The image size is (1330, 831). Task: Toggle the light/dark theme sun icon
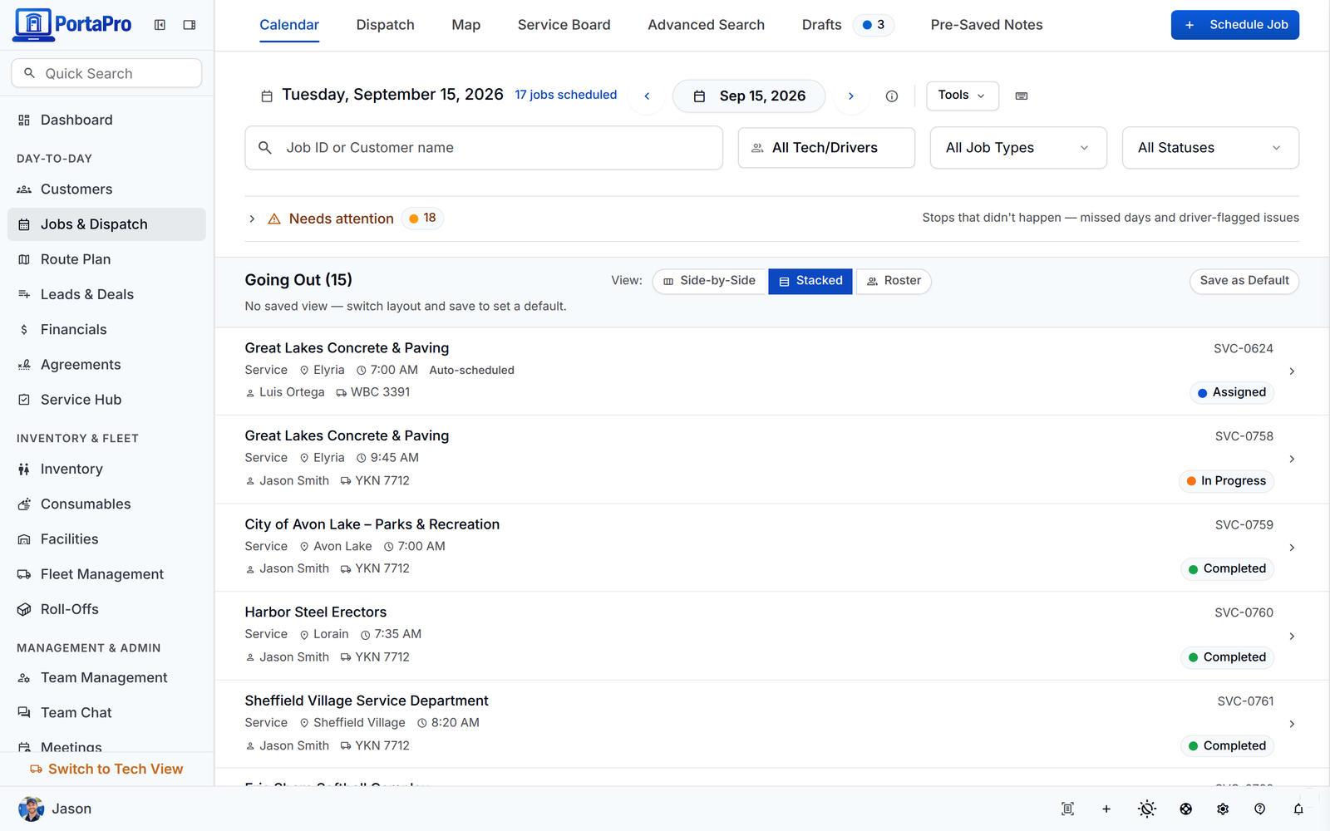(x=1147, y=809)
